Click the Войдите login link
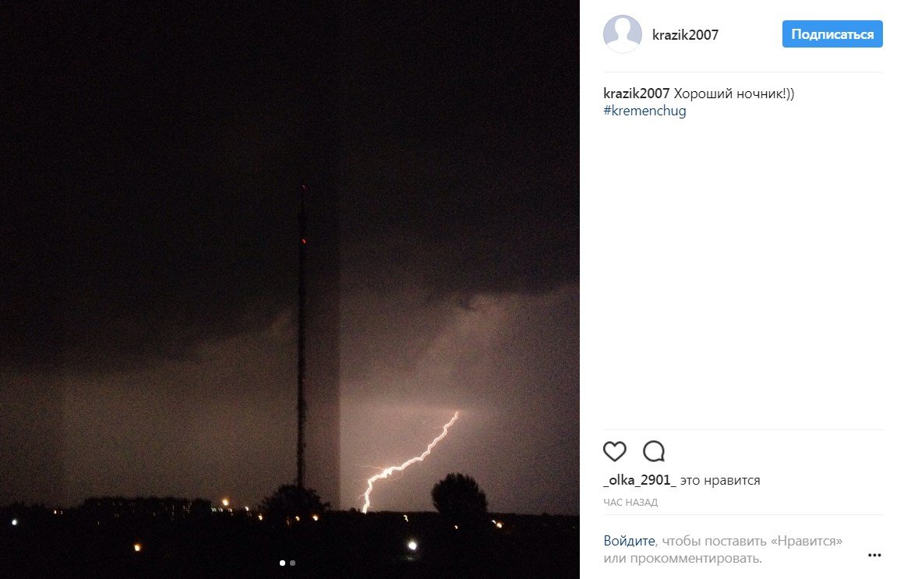The height and width of the screenshot is (579, 904). coord(629,541)
